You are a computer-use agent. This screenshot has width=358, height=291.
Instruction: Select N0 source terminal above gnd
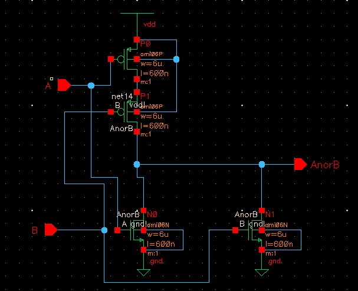(143, 250)
